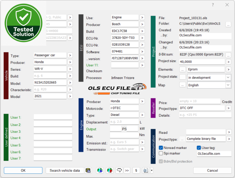Expand arrow next to Engine Type Diesel
This screenshot has height=178, width=235.
click(x=142, y=115)
